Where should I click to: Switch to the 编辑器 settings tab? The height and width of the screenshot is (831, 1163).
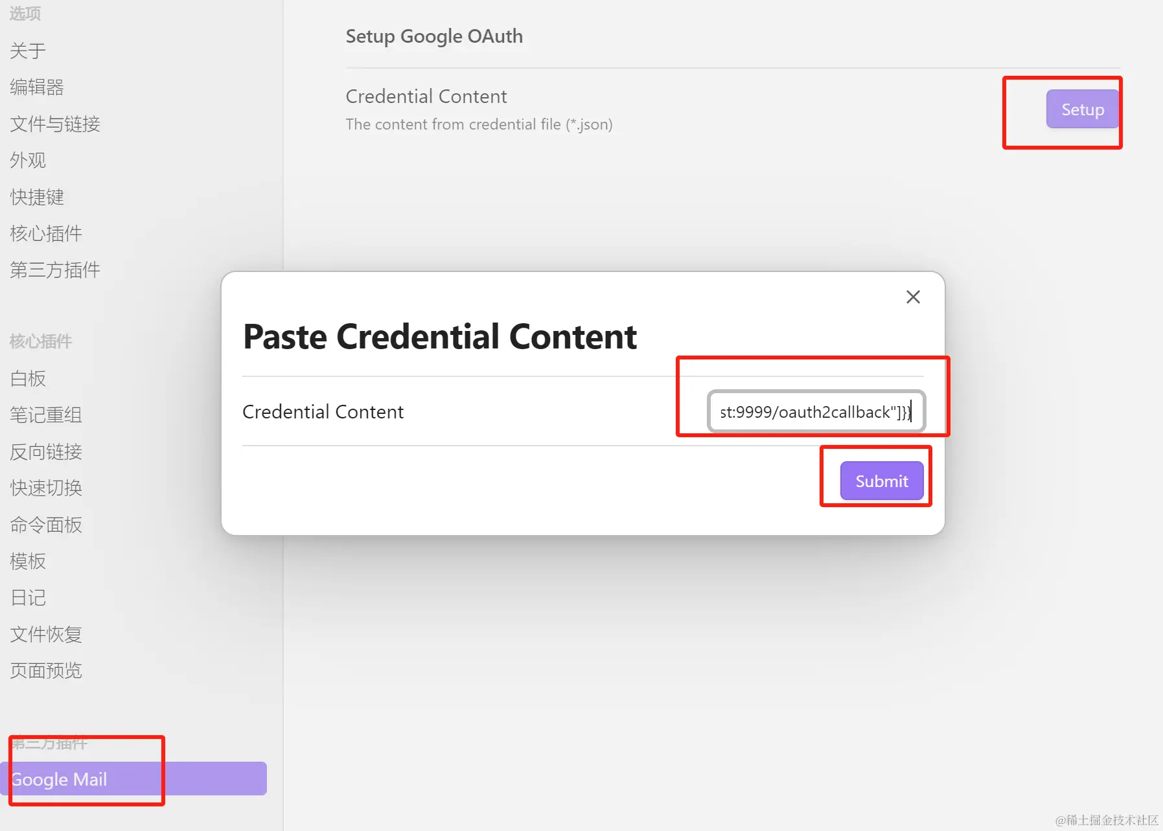click(x=37, y=87)
